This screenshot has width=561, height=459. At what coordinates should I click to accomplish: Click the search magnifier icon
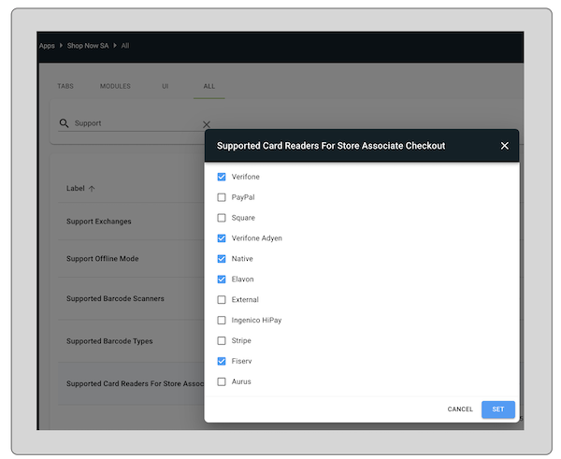(64, 123)
